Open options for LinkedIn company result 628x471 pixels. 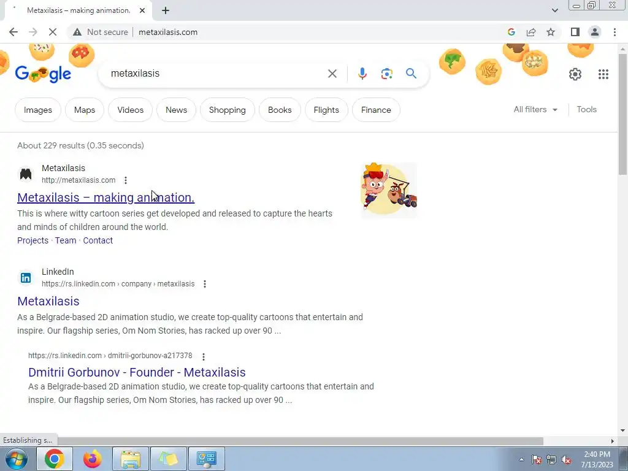pyautogui.click(x=205, y=284)
